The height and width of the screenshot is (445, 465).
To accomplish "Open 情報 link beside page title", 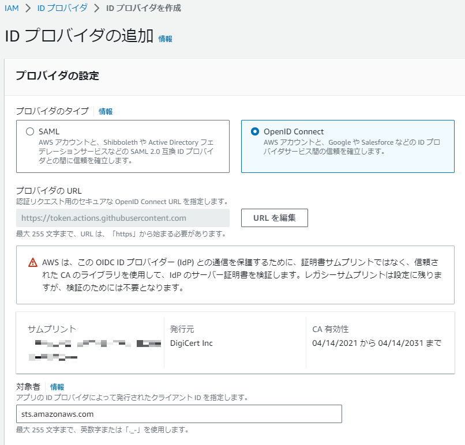I will click(165, 39).
